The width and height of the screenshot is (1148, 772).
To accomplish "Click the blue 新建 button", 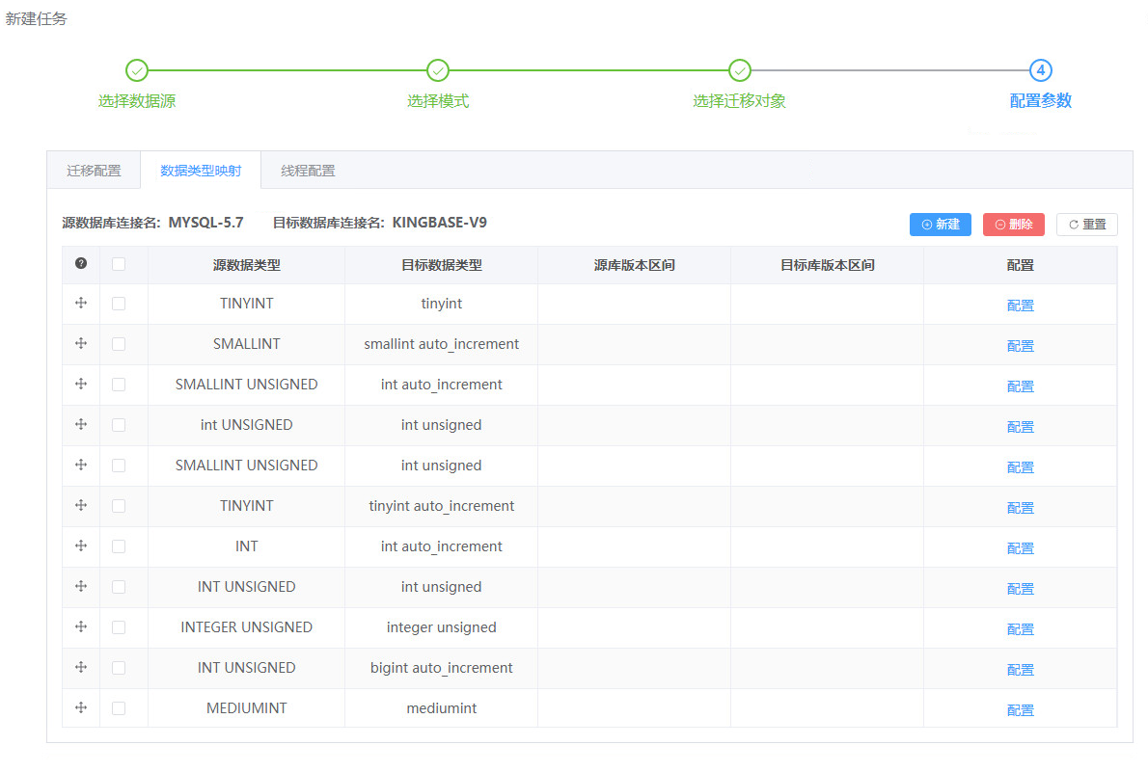I will click(940, 225).
